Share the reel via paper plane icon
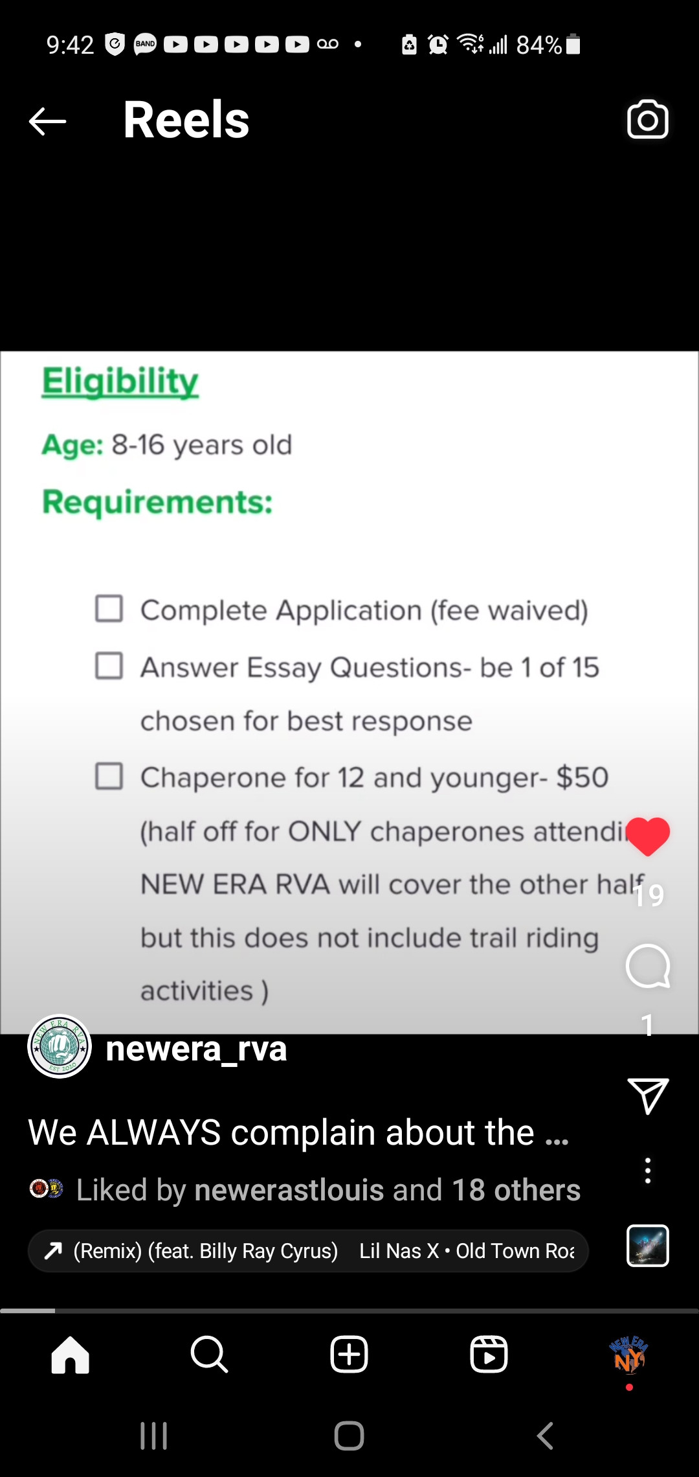 648,1095
